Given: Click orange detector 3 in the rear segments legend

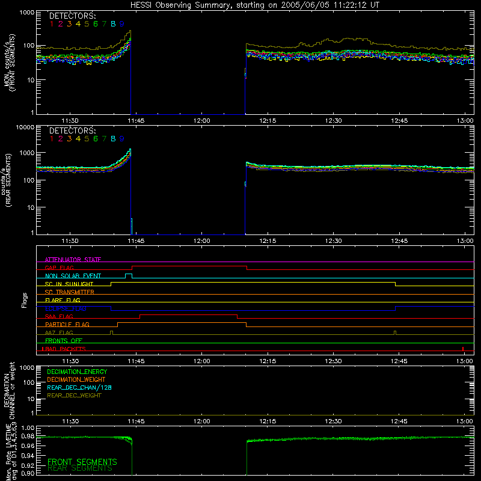Looking at the screenshot, I should [x=69, y=139].
